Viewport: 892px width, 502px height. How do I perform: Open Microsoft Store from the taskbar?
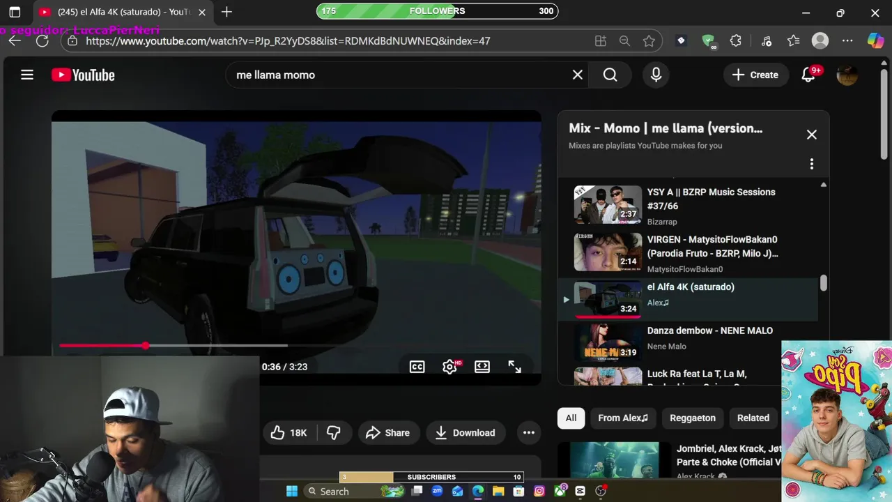tap(519, 491)
